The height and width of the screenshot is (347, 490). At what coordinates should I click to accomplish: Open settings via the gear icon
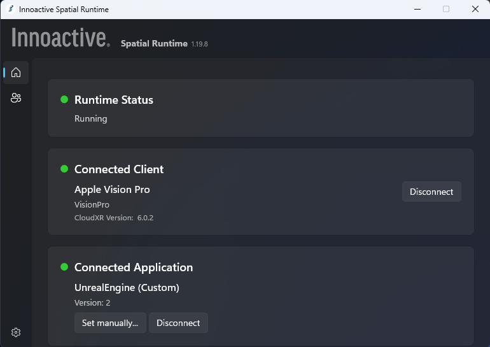pyautogui.click(x=16, y=332)
